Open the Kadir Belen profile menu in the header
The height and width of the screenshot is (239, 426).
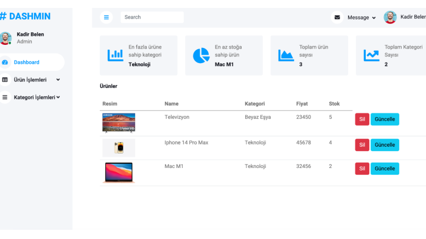(x=405, y=17)
